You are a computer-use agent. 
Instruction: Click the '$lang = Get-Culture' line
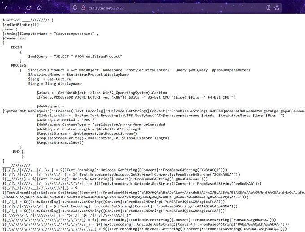pyautogui.click(x=49, y=79)
